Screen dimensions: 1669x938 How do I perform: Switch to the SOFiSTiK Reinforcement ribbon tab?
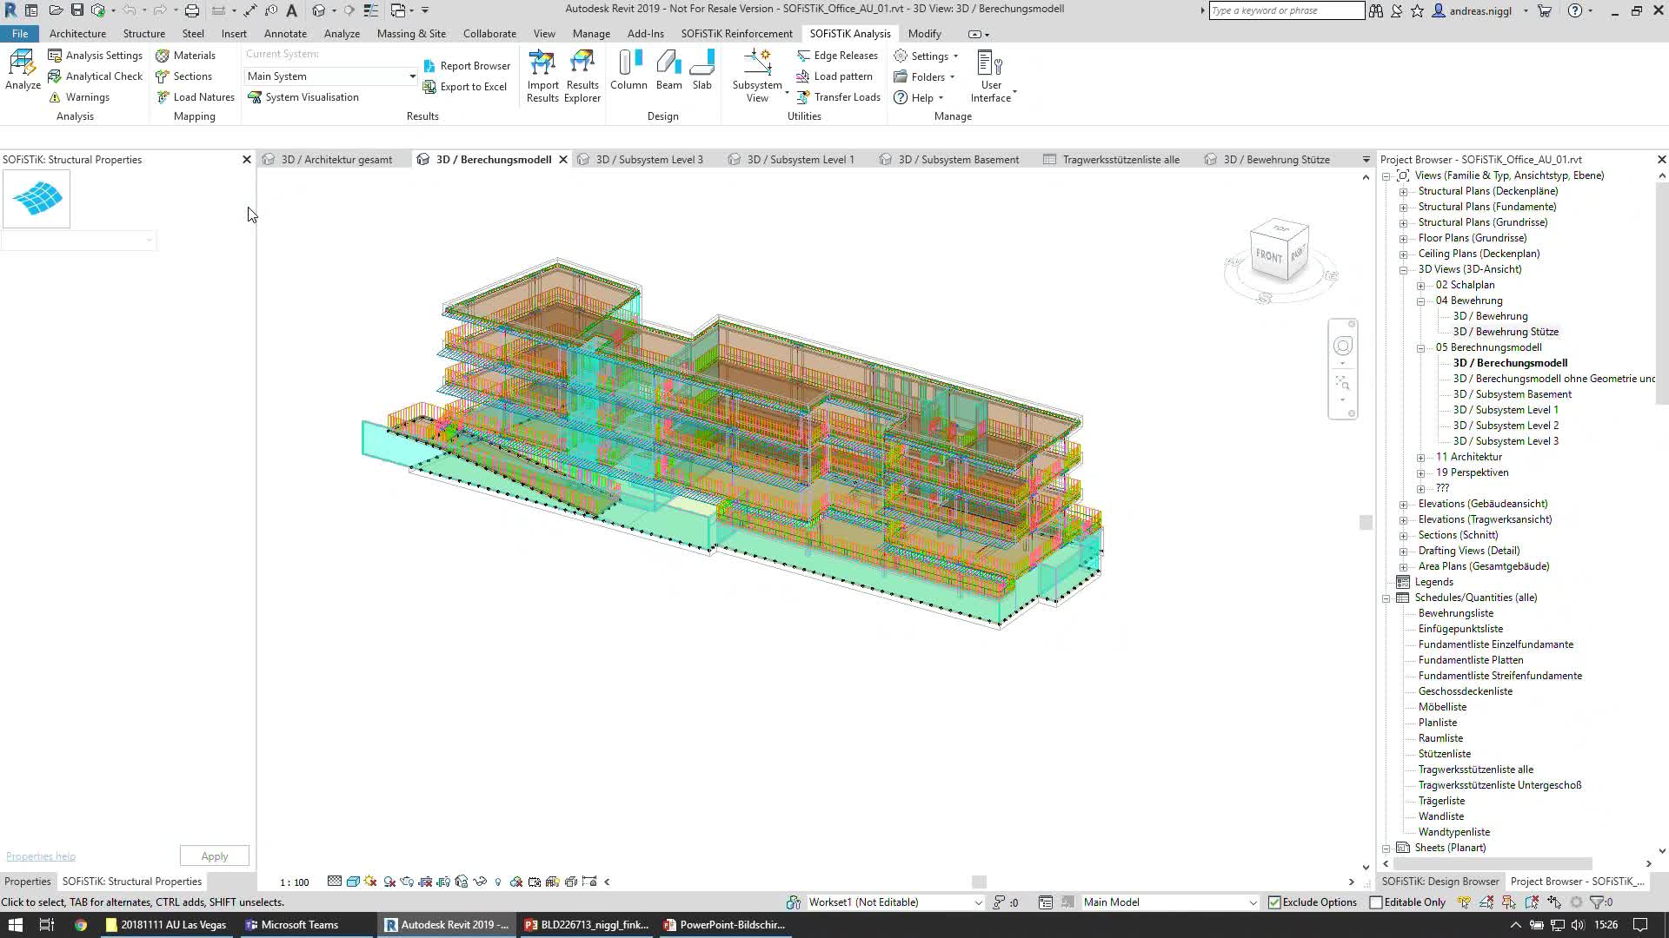coord(736,33)
